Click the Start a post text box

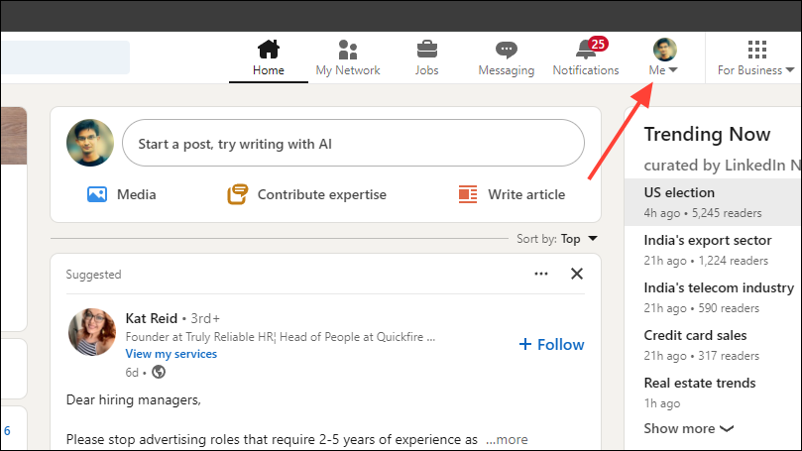[353, 143]
